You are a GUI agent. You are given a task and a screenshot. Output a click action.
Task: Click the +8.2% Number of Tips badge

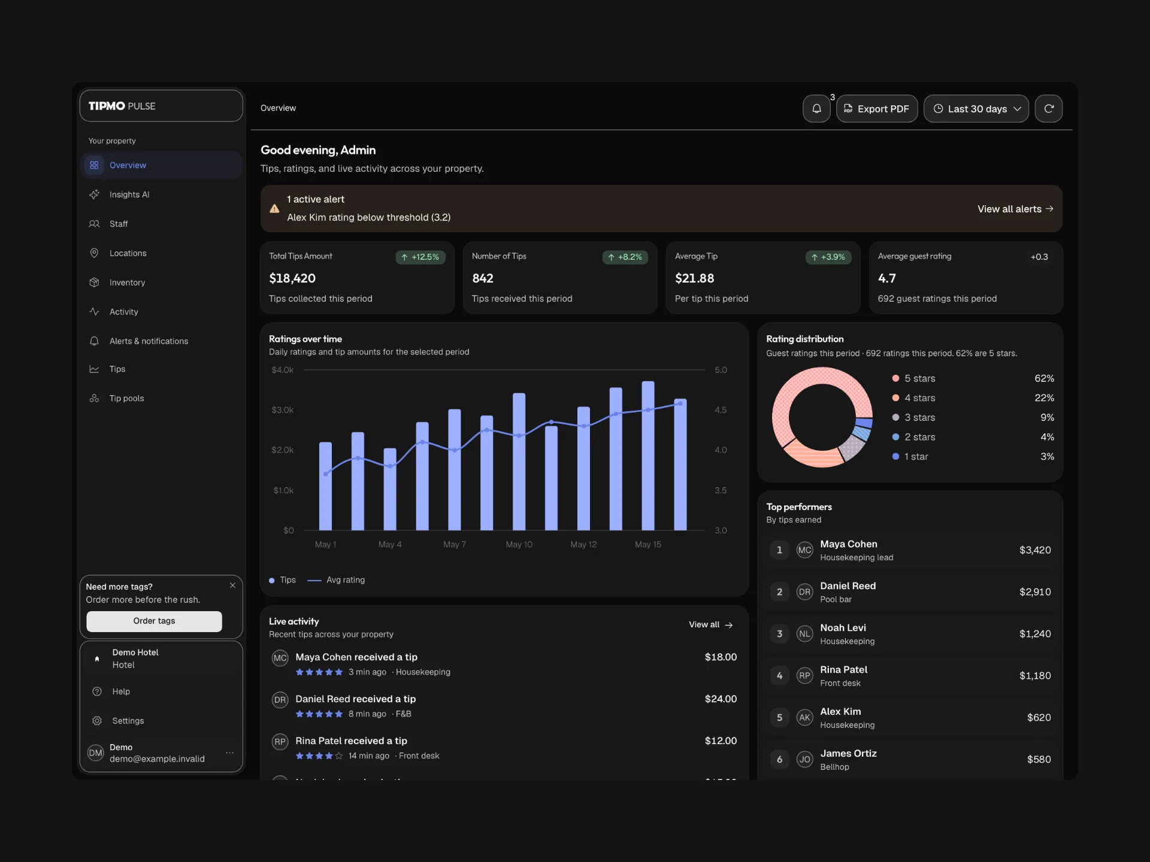coord(625,257)
